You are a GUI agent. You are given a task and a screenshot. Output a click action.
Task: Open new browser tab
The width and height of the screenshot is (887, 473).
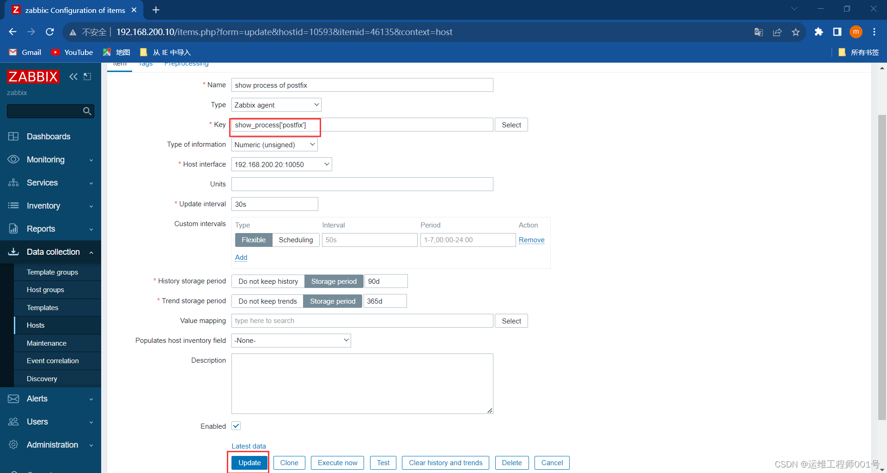click(156, 10)
